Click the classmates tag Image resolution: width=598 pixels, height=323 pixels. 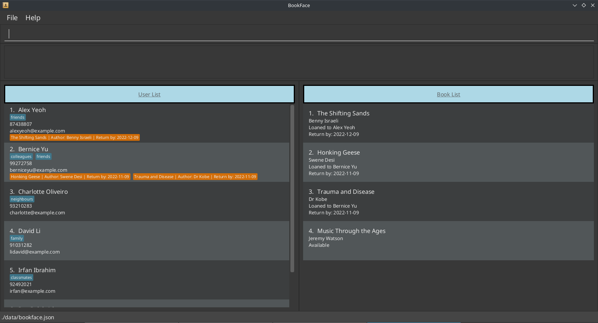(x=21, y=277)
